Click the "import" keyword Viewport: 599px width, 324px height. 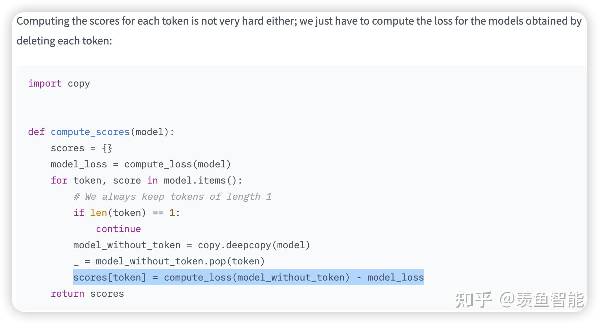(45, 83)
